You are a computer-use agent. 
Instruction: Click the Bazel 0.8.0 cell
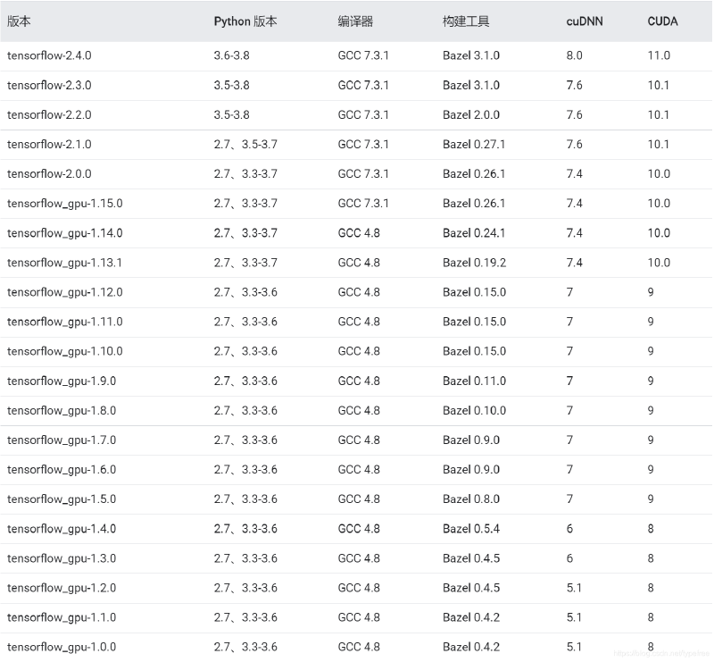[x=471, y=499]
